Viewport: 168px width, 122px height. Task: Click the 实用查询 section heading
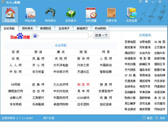(x=145, y=35)
